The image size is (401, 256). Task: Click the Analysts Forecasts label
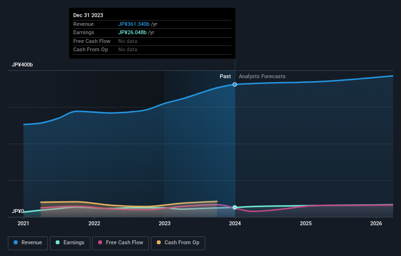(262, 76)
